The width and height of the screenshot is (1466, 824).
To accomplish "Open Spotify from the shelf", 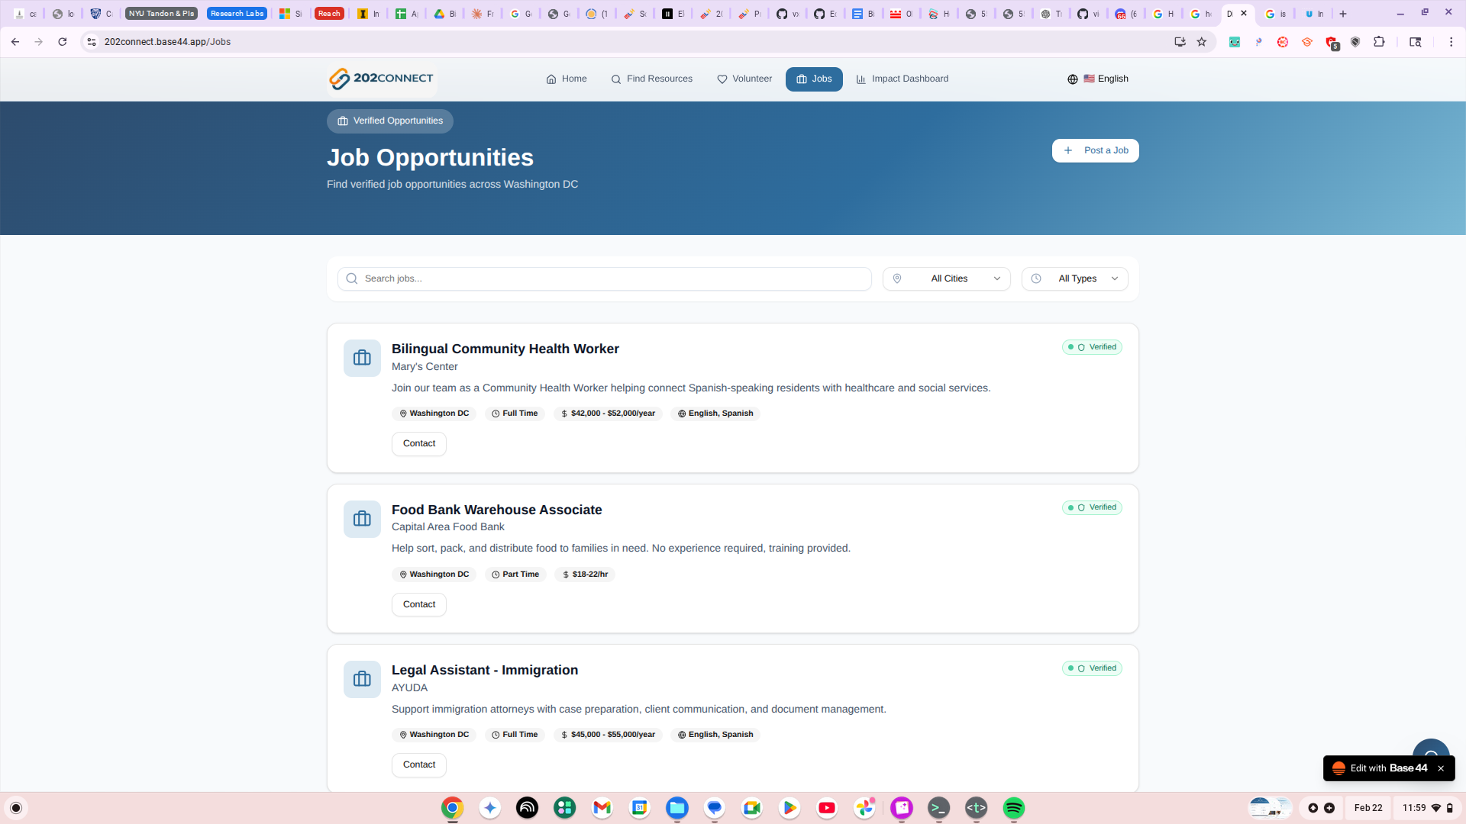I will (1013, 808).
